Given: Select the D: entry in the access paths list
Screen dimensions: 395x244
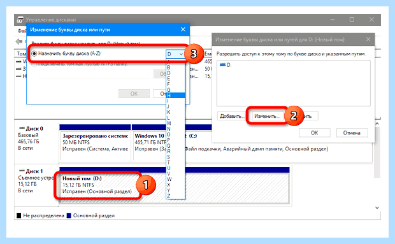Looking at the screenshot, I should 226,65.
